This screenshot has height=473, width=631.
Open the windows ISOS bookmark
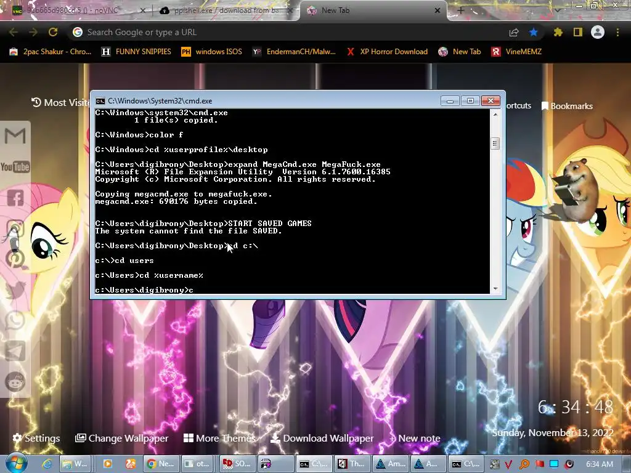click(x=212, y=52)
